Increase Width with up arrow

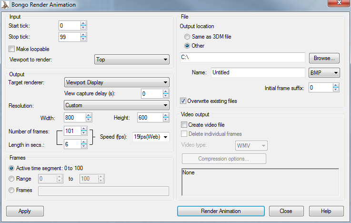(x=89, y=115)
